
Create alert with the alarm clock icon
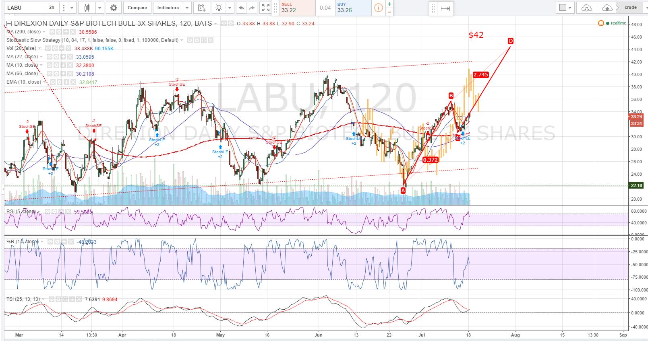(201, 8)
